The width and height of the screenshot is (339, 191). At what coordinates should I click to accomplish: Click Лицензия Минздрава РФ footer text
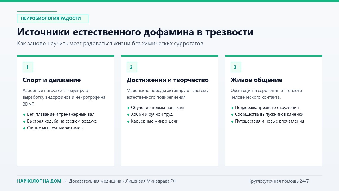(151, 181)
